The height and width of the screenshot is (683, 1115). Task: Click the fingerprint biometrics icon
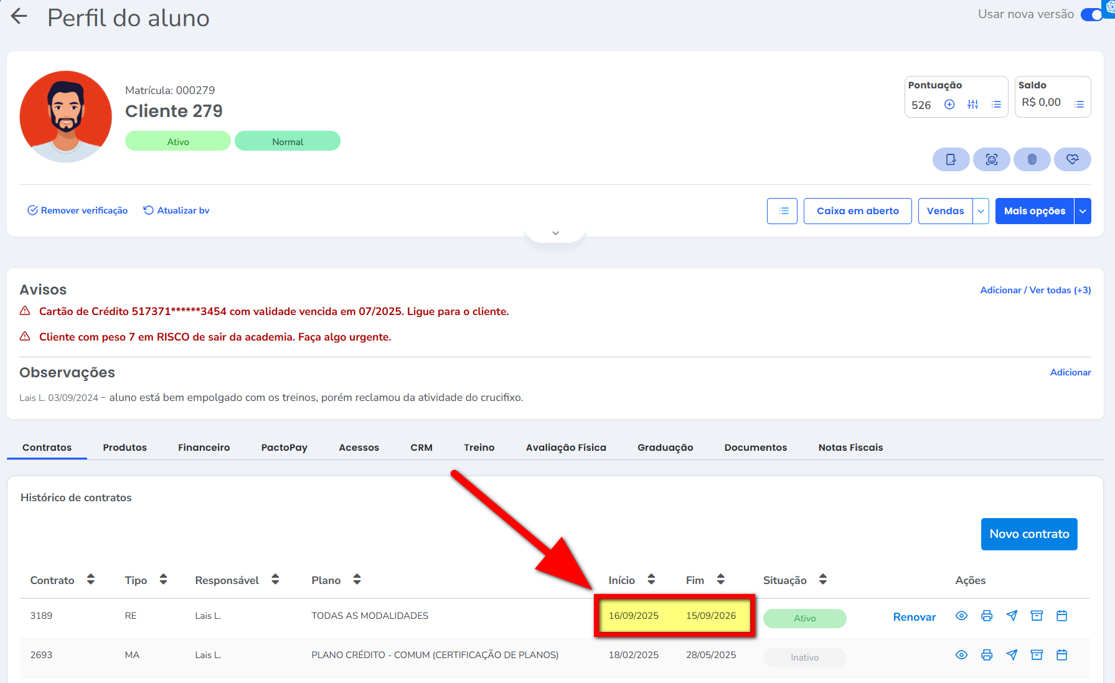pyautogui.click(x=1032, y=159)
